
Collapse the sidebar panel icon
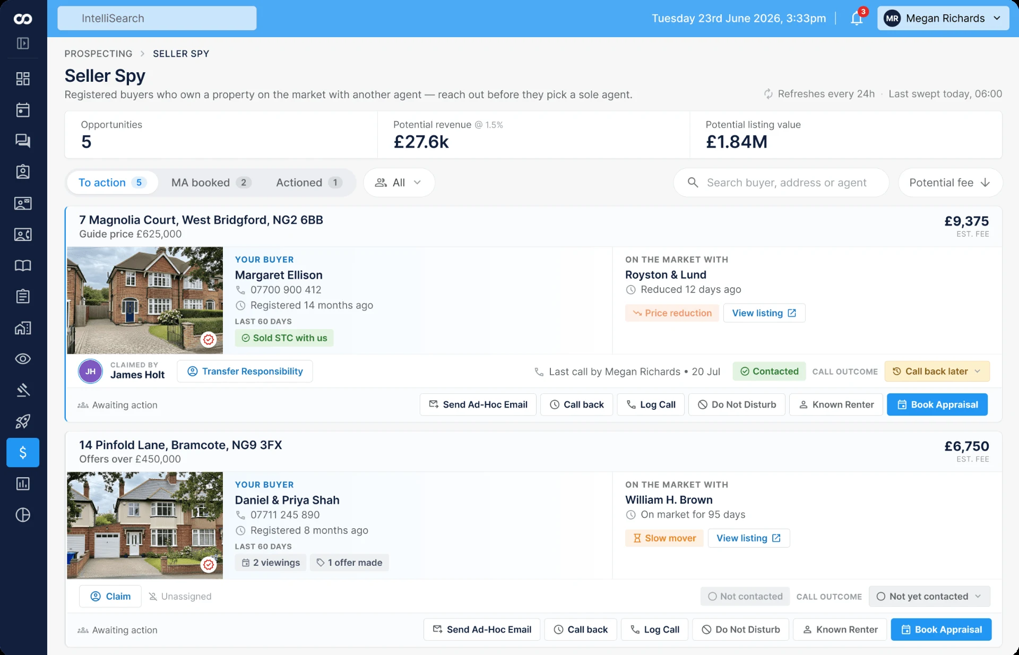[23, 44]
